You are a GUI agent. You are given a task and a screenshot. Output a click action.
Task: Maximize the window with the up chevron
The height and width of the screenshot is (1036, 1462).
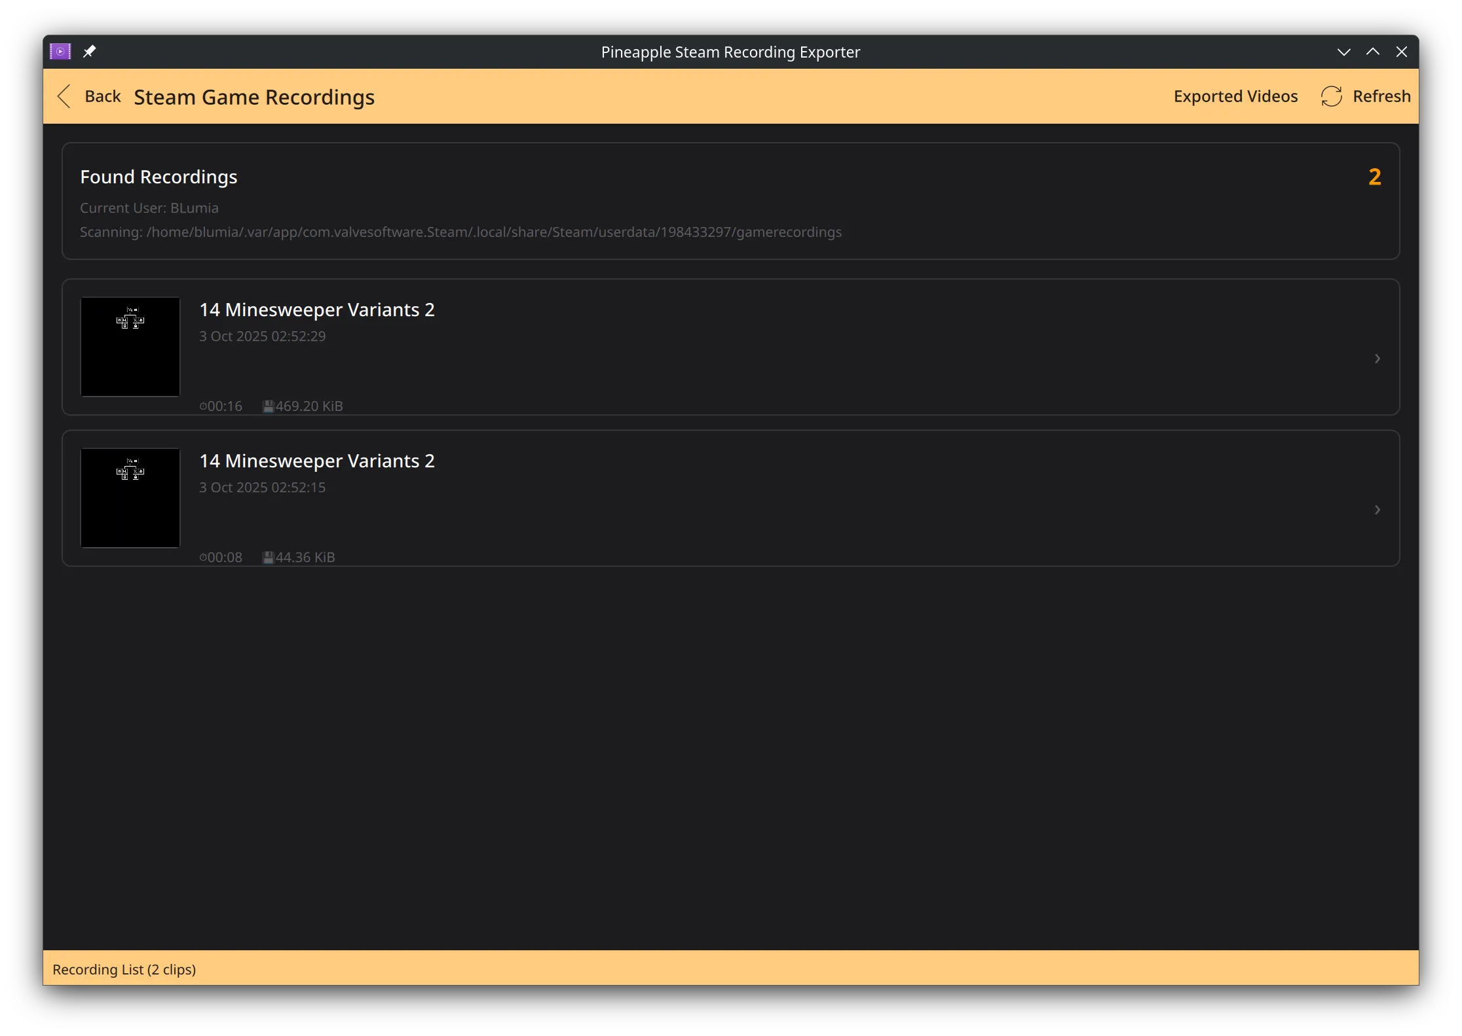click(x=1372, y=51)
